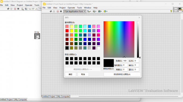Select the Array terminal on Block Diagram
Screen dimensions: 183x102
37,36
